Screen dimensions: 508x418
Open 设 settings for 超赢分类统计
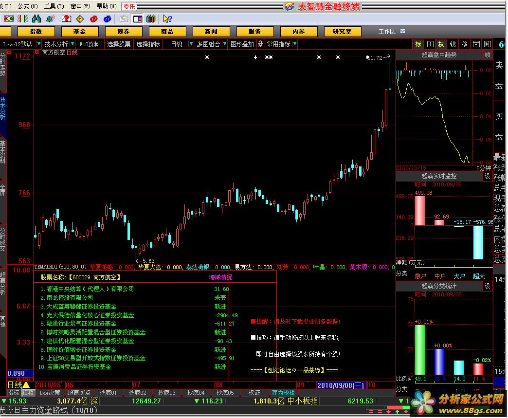pyautogui.click(x=488, y=286)
